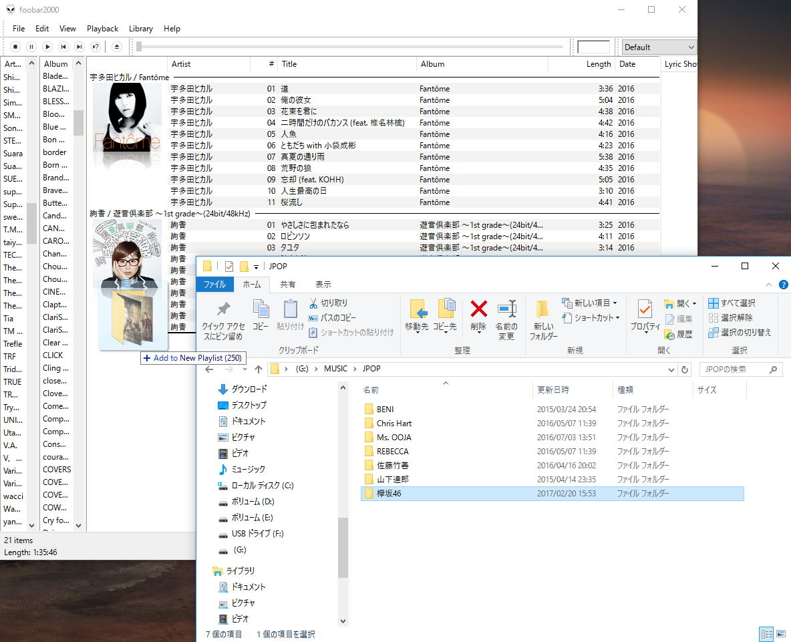Click the foobar2000 seek bar
The width and height of the screenshot is (791, 642).
350,47
